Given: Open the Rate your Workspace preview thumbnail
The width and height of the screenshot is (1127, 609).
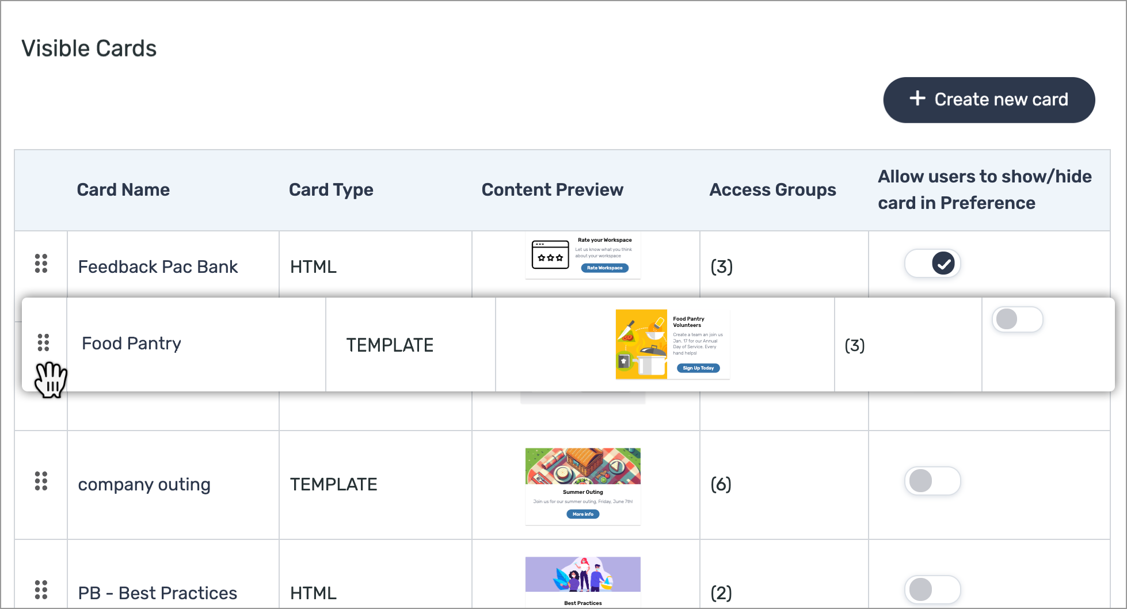Looking at the screenshot, I should [x=582, y=256].
